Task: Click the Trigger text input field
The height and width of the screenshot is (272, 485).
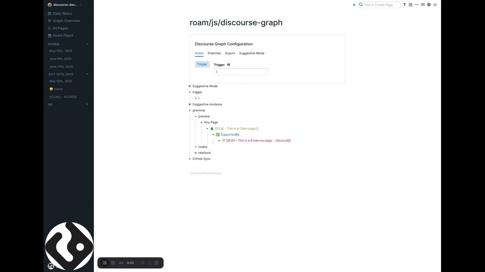Action: click(x=241, y=72)
